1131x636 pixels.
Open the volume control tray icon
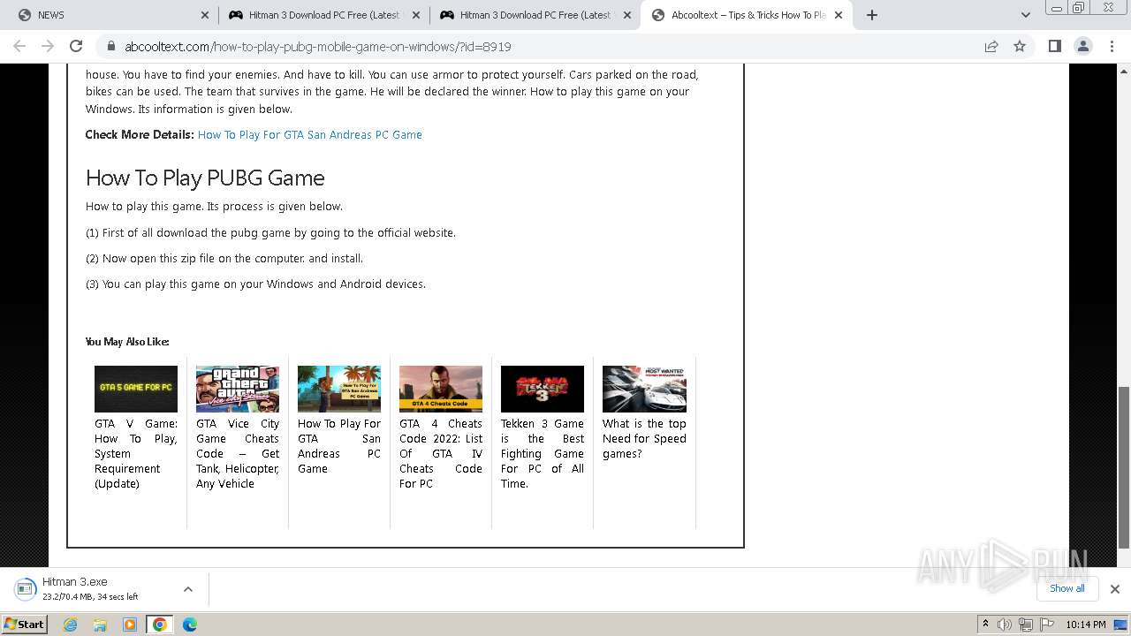(1005, 625)
